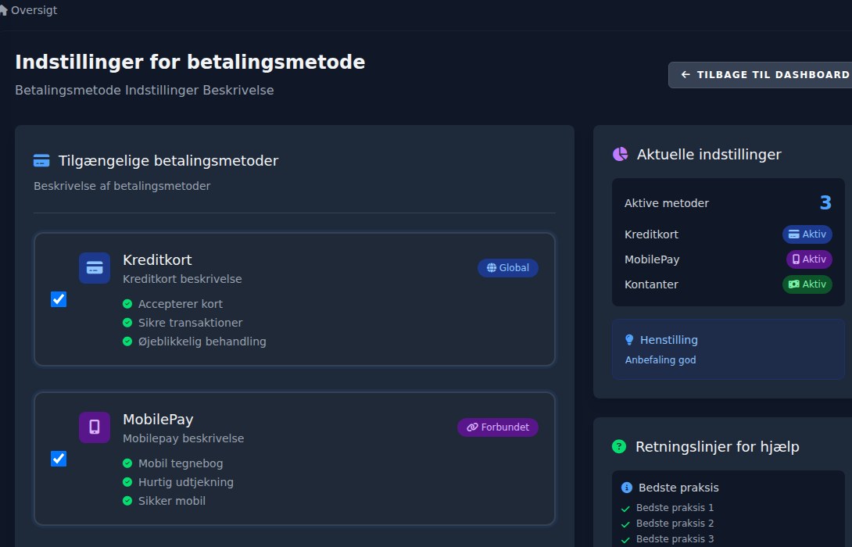852x547 pixels.
Task: Uncheck the MobilePay payment checkbox
Action: point(59,459)
